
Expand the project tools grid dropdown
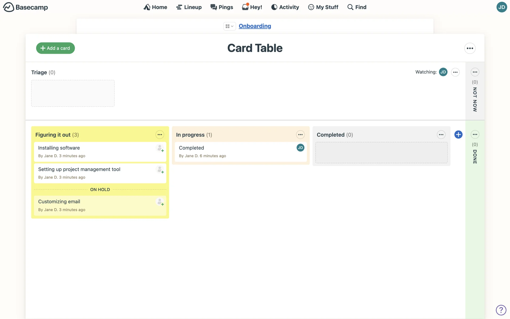click(229, 26)
